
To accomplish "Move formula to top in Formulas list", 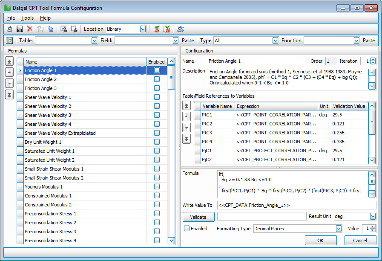I will (9, 61).
